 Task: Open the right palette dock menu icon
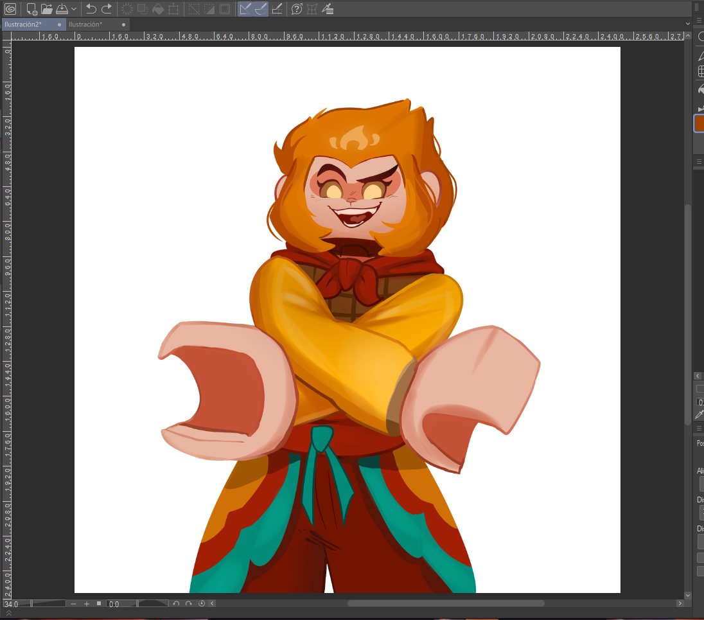pos(699,20)
